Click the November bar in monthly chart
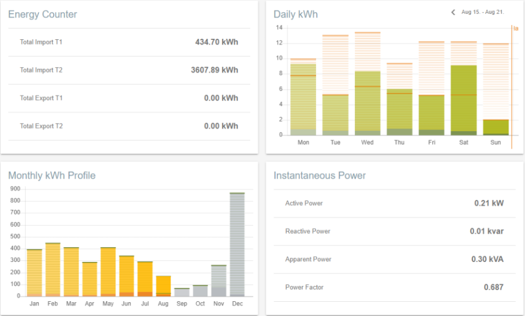The height and width of the screenshot is (316, 525). [x=219, y=281]
